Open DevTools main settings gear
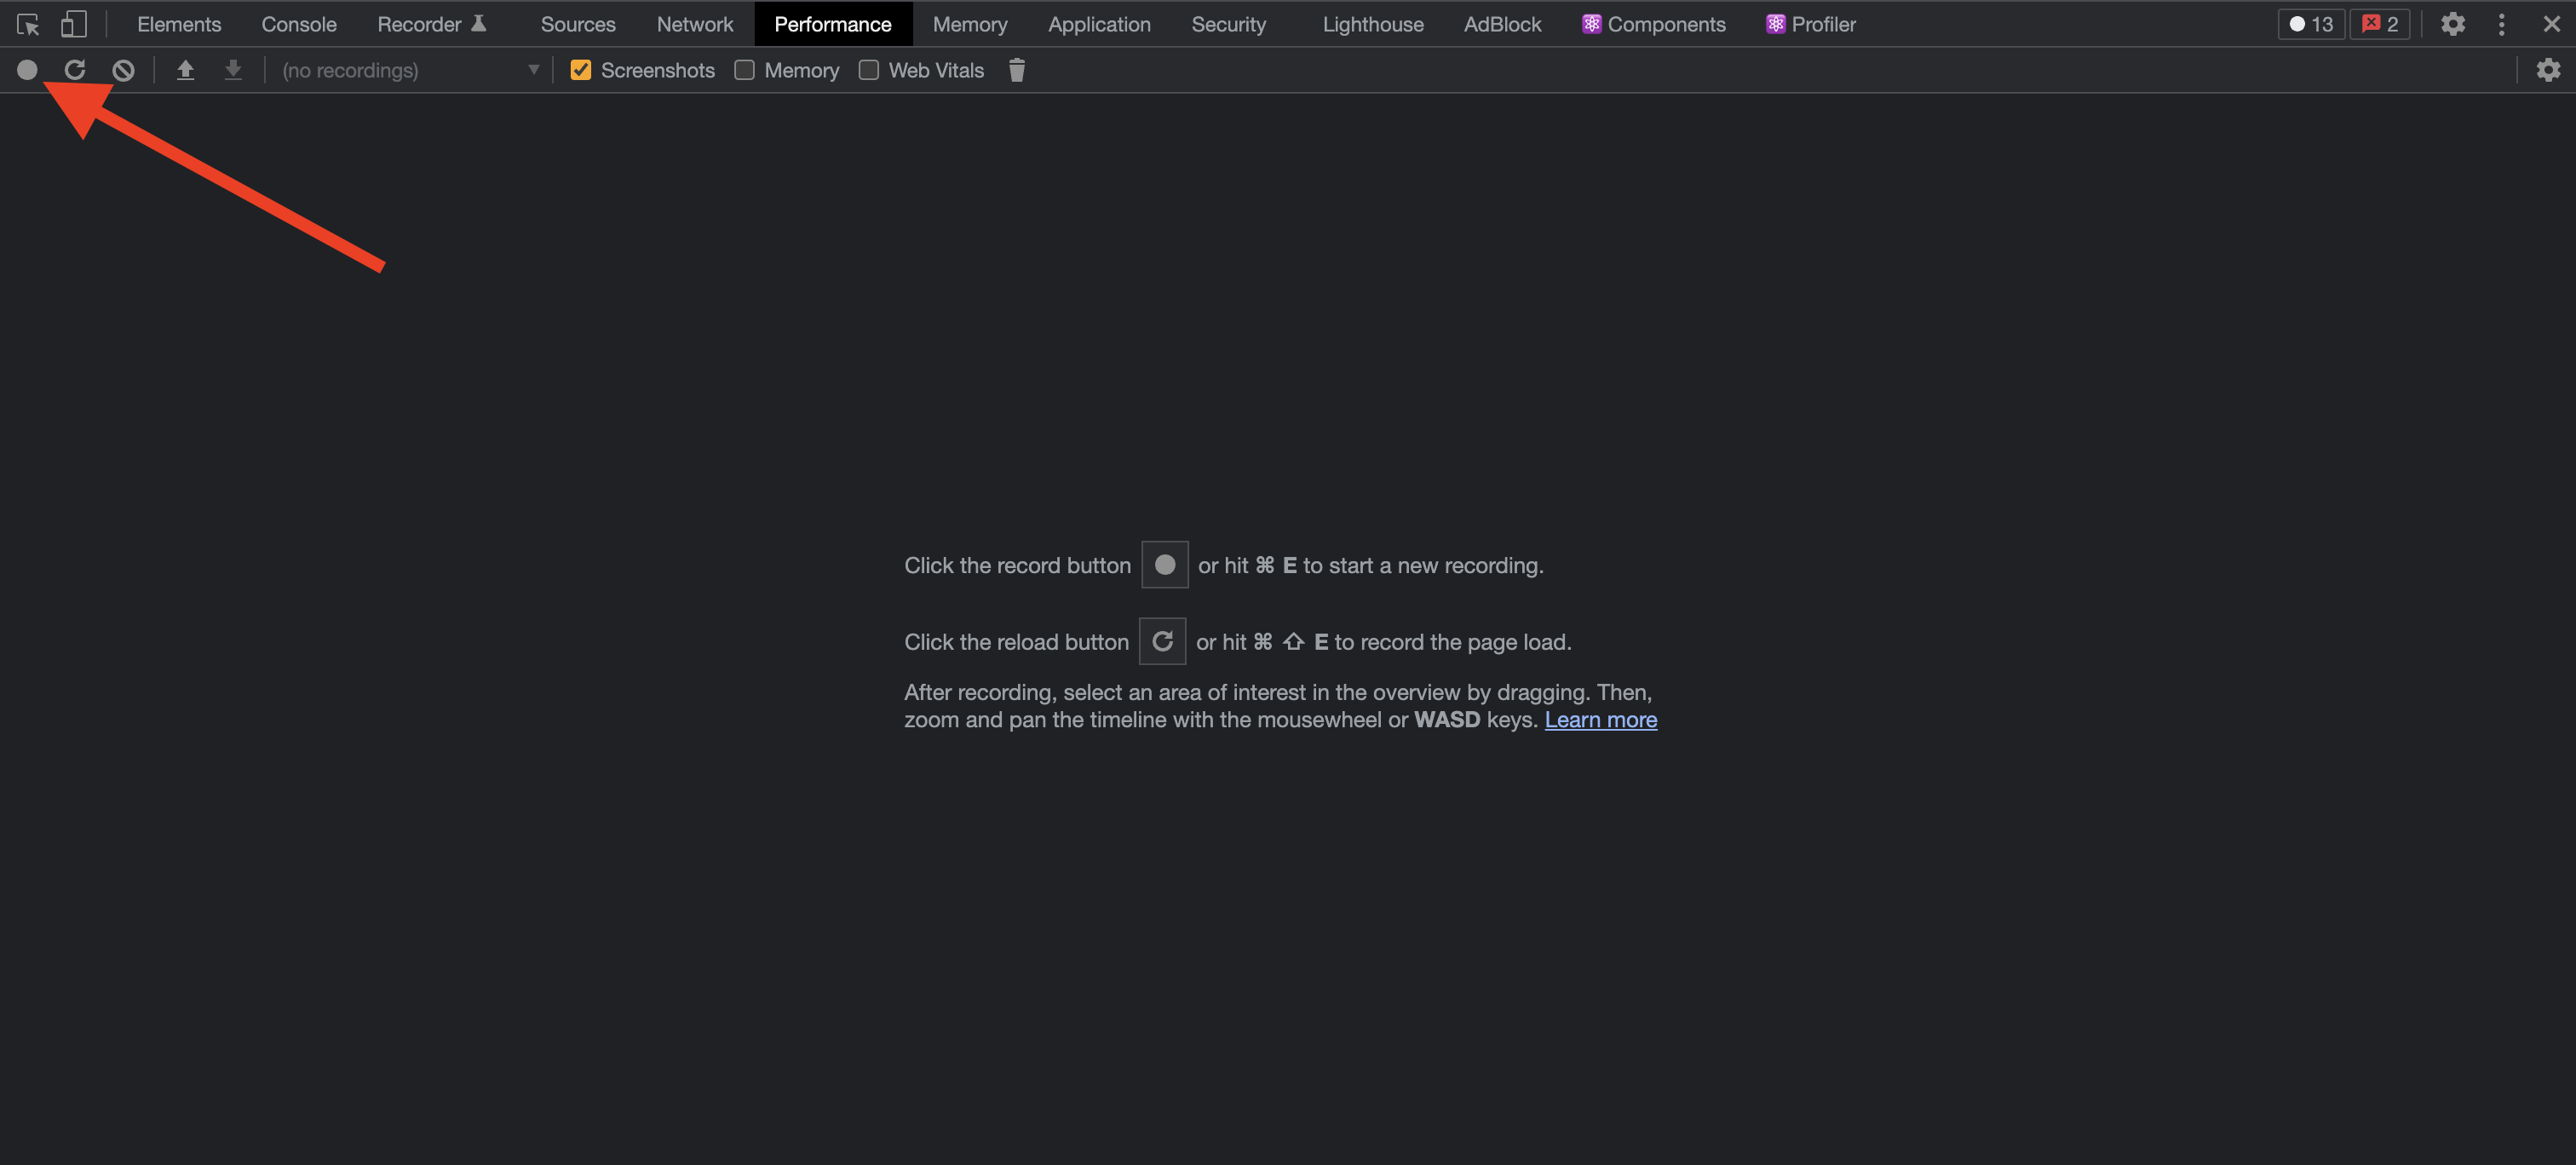This screenshot has height=1165, width=2576. click(x=2452, y=24)
